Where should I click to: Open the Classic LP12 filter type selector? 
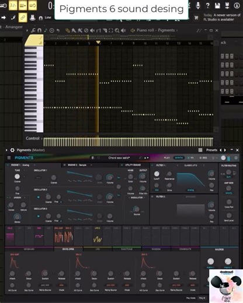(x=190, y=165)
